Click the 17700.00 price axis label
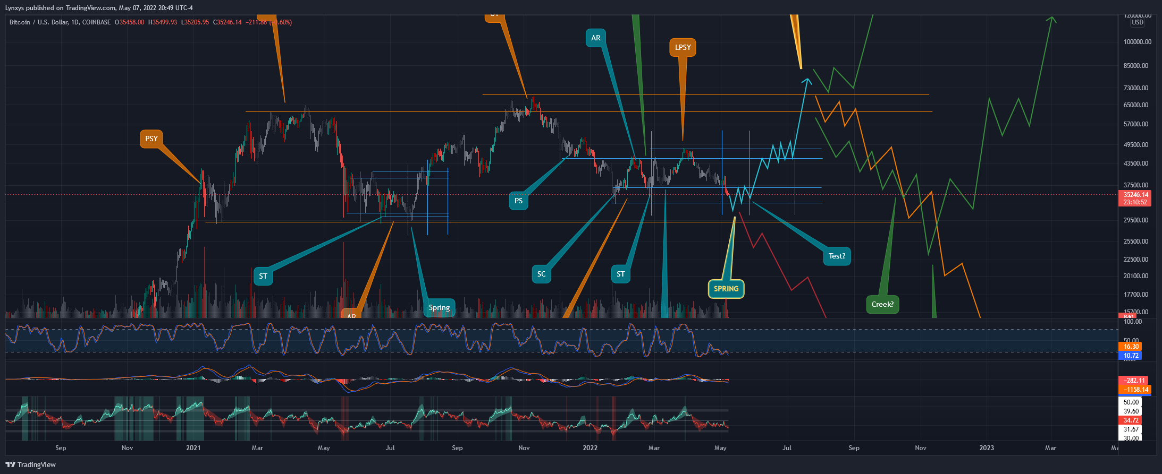 (x=1136, y=295)
